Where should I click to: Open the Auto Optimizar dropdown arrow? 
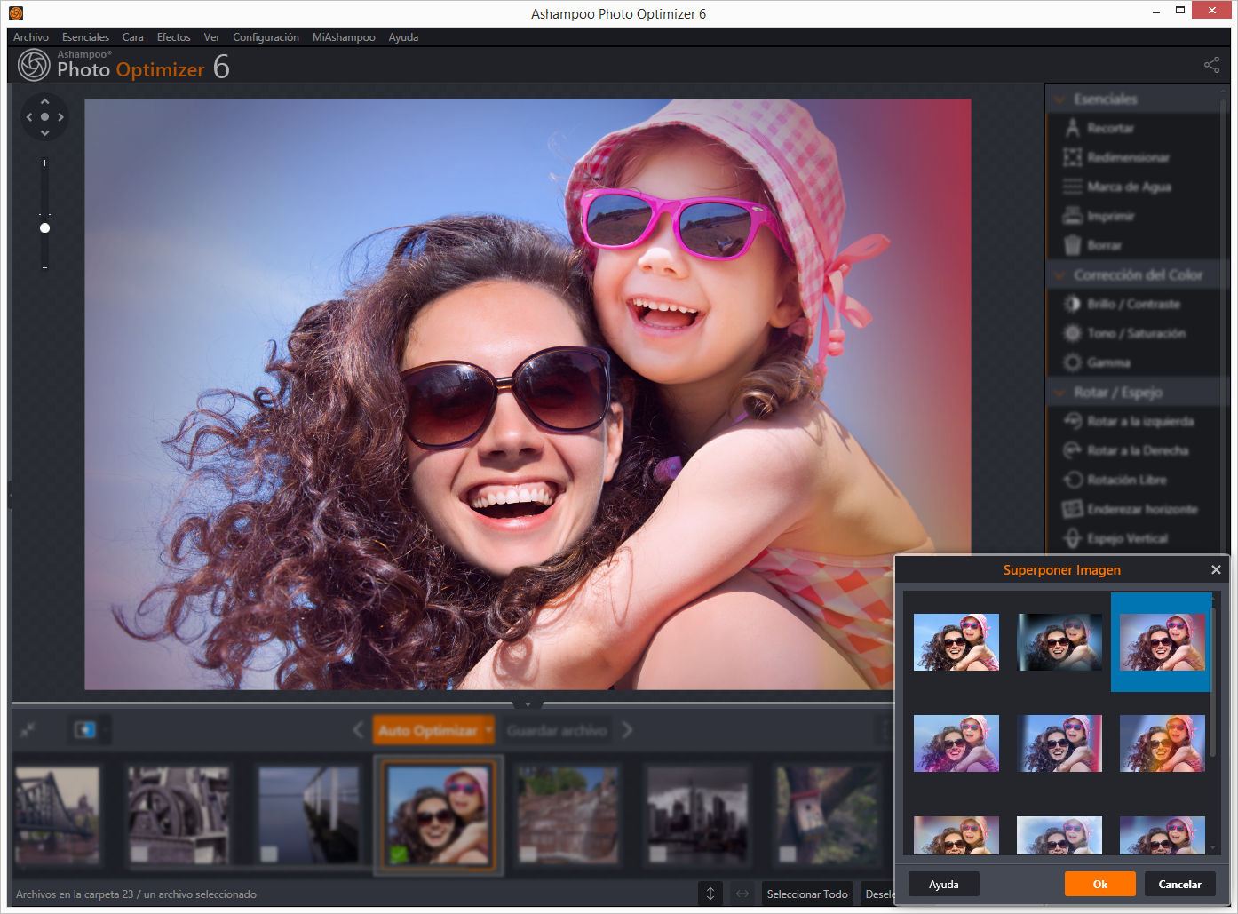(488, 729)
